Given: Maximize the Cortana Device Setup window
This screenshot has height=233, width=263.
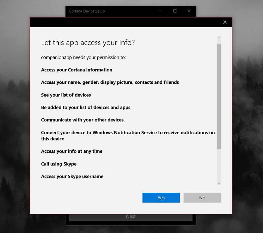Looking at the screenshot, I should coord(175,11).
